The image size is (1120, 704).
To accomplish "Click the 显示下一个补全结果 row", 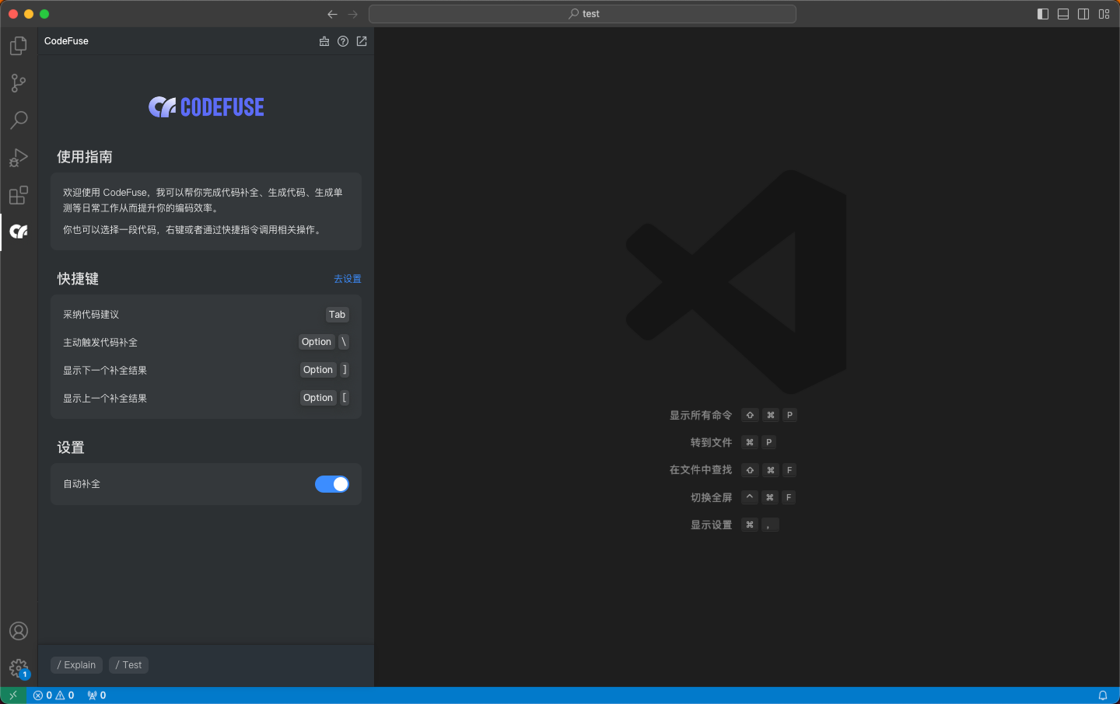I will point(206,370).
